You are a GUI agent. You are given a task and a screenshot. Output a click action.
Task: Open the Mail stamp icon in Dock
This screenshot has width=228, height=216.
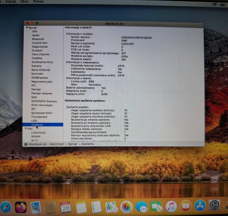tap(36, 207)
